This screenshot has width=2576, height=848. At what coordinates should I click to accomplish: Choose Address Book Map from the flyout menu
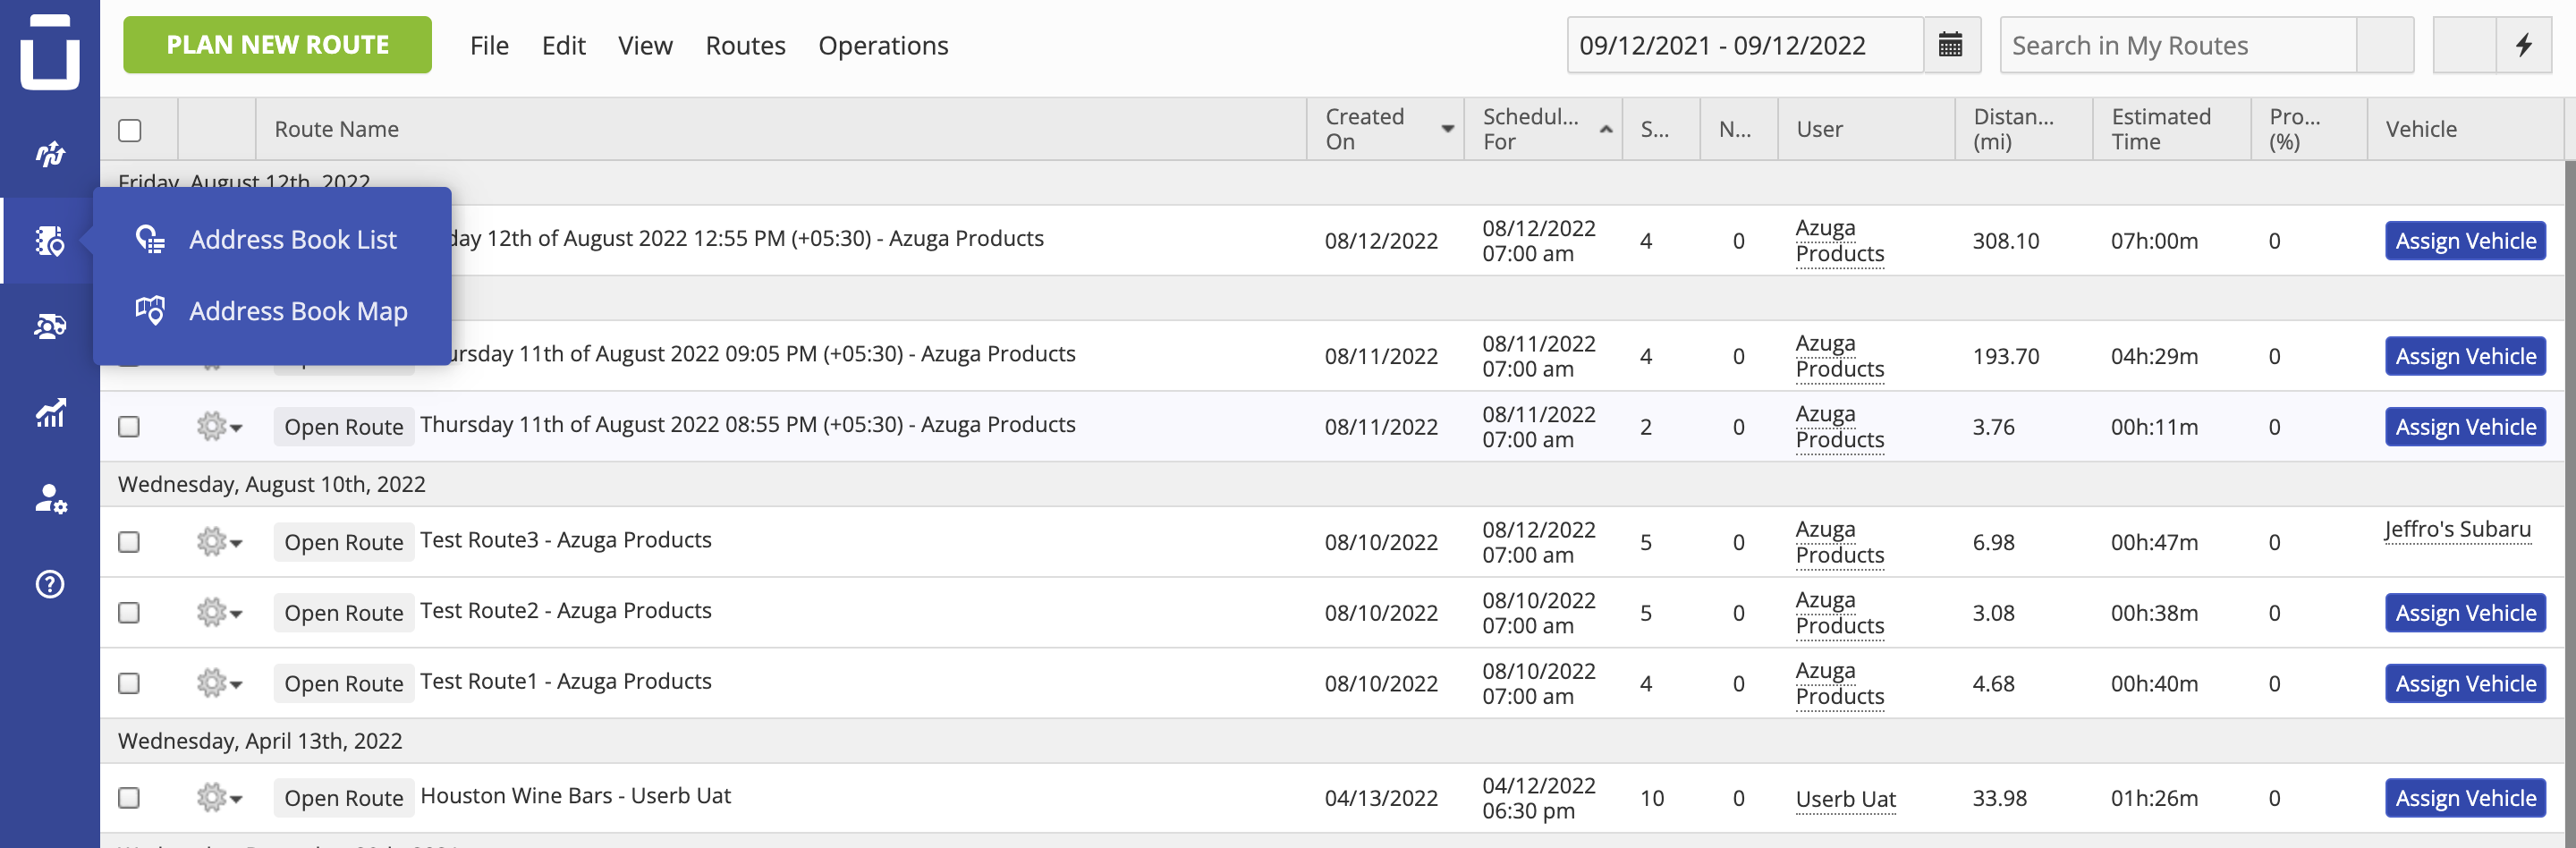point(297,311)
